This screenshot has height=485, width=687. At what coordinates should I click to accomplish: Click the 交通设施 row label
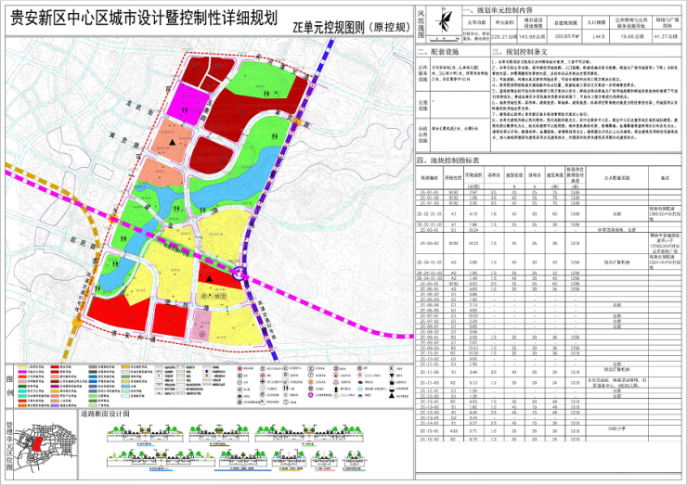tap(422, 105)
